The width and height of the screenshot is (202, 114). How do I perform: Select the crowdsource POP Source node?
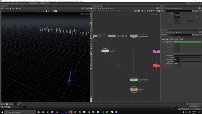tap(134, 36)
